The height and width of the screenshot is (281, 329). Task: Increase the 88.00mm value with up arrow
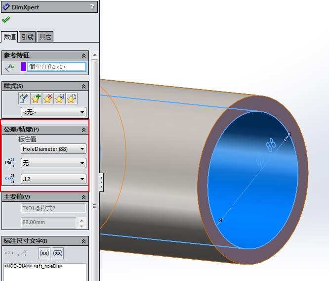tap(82, 220)
